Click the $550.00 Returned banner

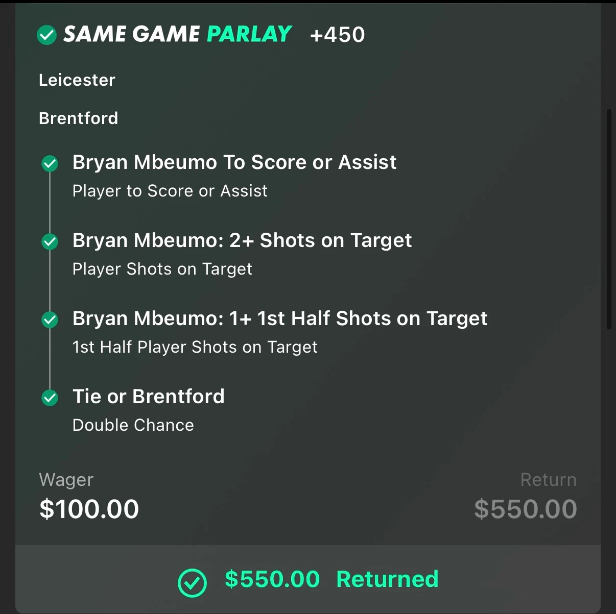[308, 579]
